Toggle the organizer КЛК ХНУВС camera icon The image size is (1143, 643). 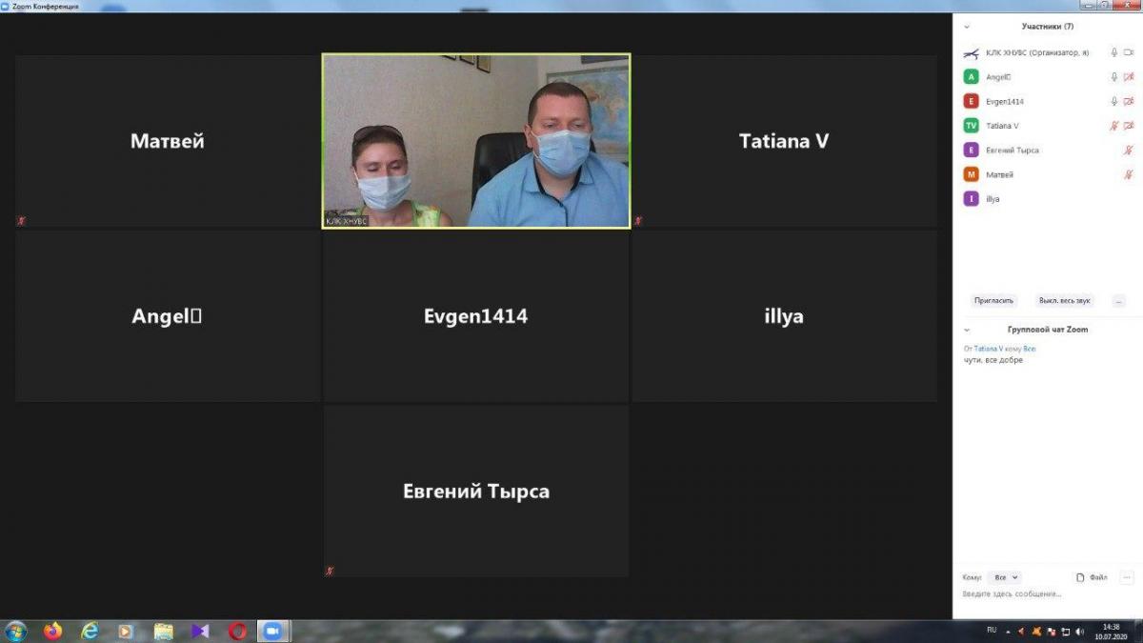click(1129, 52)
